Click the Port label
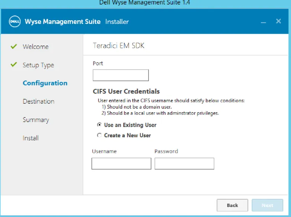Image resolution: width=291 pixels, height=217 pixels. (x=98, y=64)
